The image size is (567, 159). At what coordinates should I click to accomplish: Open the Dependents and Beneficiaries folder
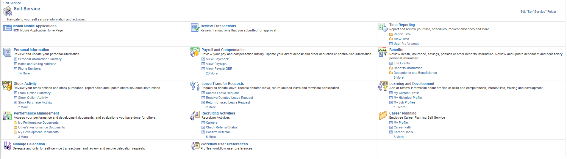tap(415, 73)
